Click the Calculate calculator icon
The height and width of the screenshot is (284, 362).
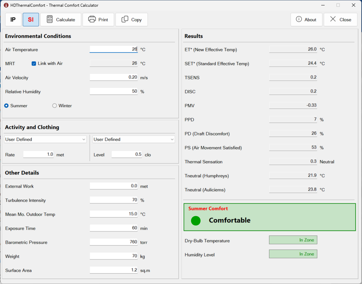click(x=50, y=20)
